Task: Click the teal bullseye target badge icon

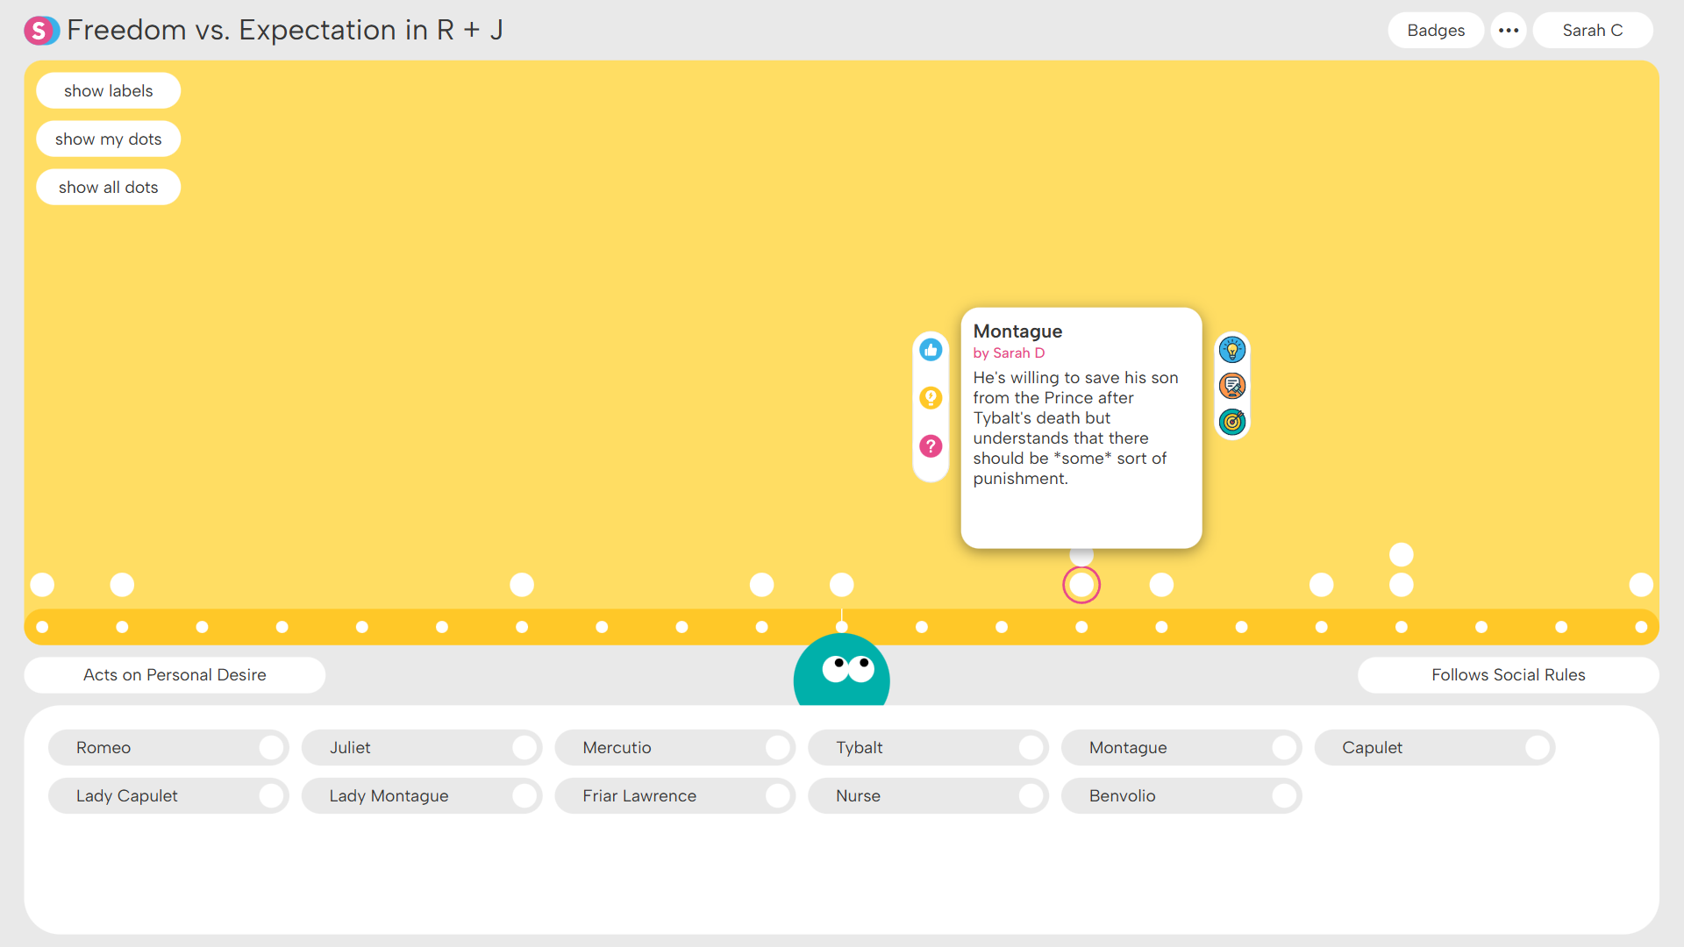Action: 1232,422
